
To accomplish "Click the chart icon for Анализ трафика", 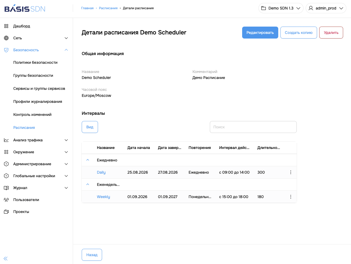I will point(6,140).
